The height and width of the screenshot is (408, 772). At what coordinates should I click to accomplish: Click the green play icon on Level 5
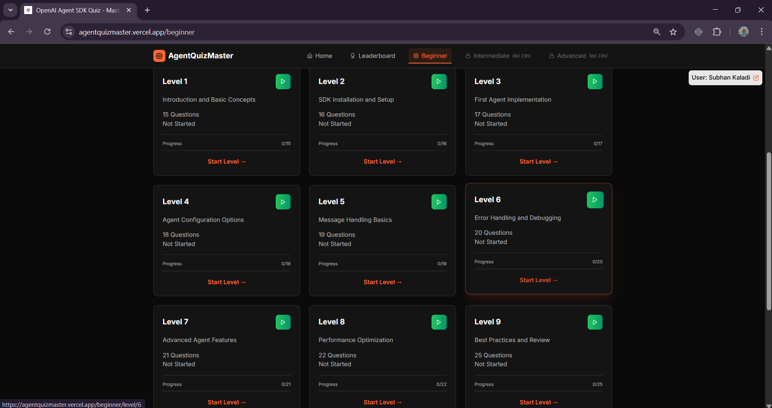[x=439, y=202]
